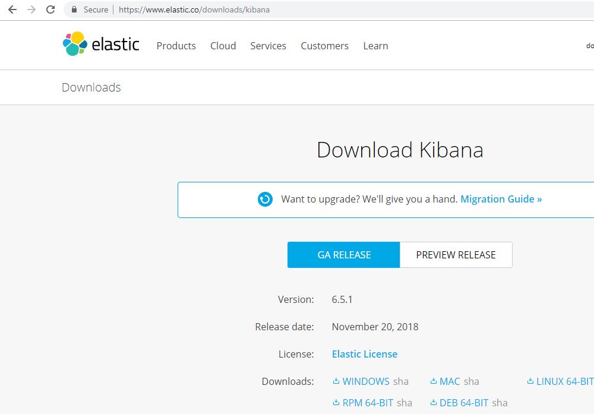Viewport: 594px width, 414px height.
Task: Open the Learn menu
Action: click(375, 46)
